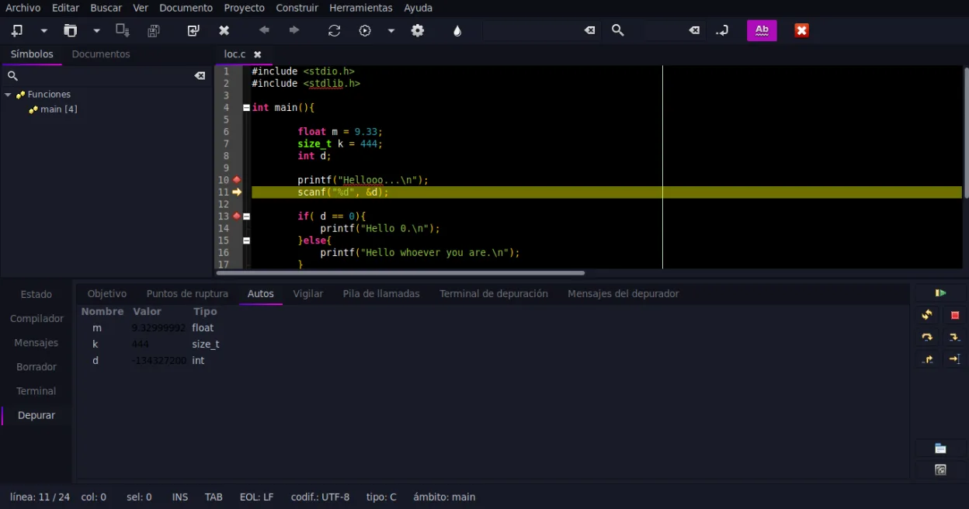Open the Estado panel tab
Screen dimensions: 969x509
pos(36,295)
